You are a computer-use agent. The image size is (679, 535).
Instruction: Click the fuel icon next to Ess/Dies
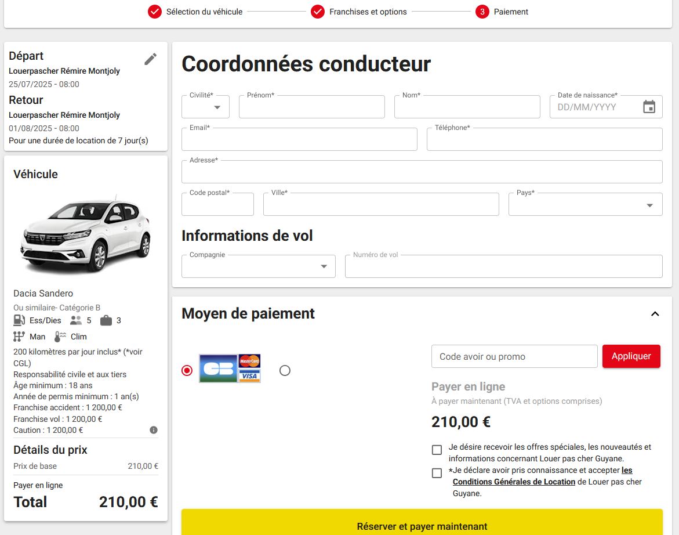click(x=18, y=320)
